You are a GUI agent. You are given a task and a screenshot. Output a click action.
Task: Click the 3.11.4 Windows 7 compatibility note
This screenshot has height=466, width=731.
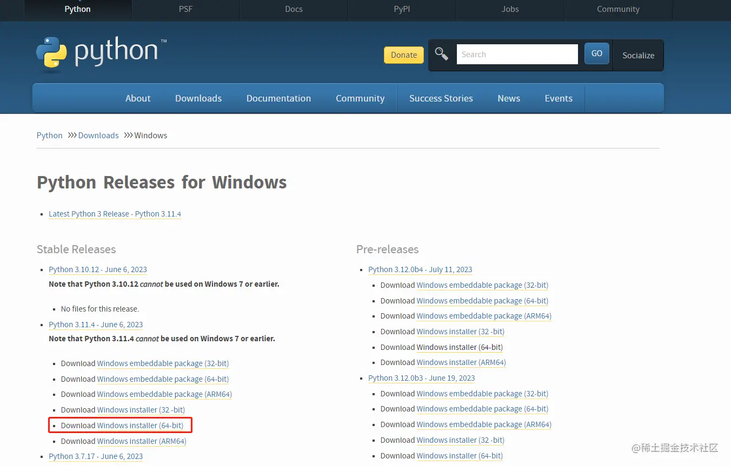tap(162, 339)
